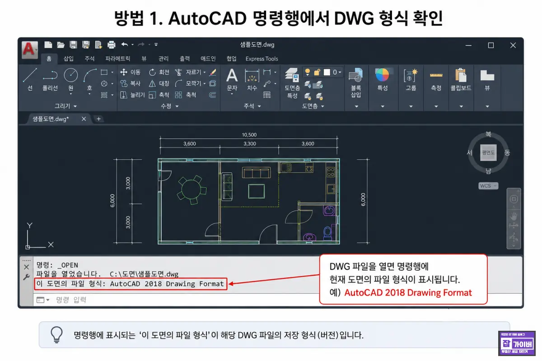Pick the rectangle tool in the 그리기 panel

(x=104, y=72)
